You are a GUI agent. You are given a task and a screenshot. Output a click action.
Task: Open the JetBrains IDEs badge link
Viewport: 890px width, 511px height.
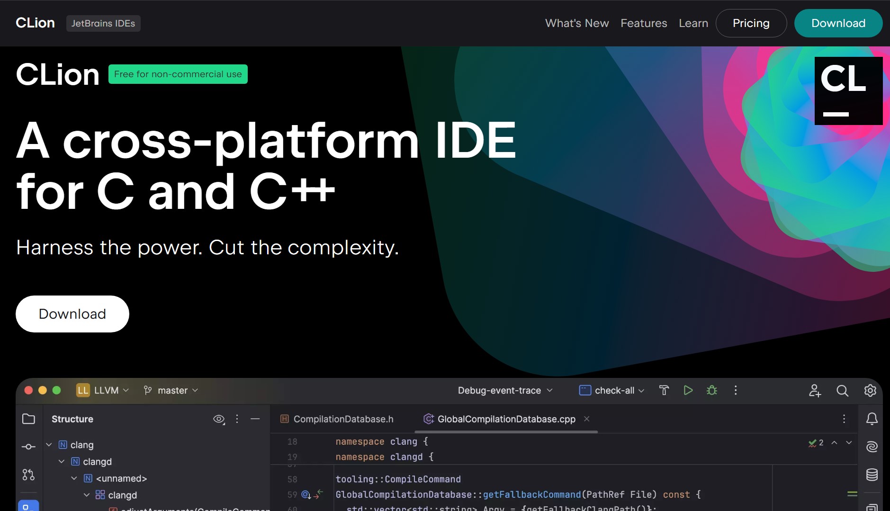103,23
